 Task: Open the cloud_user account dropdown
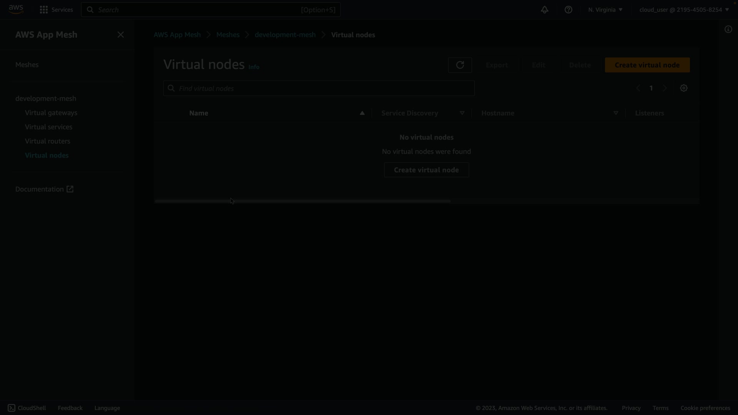coord(684,10)
